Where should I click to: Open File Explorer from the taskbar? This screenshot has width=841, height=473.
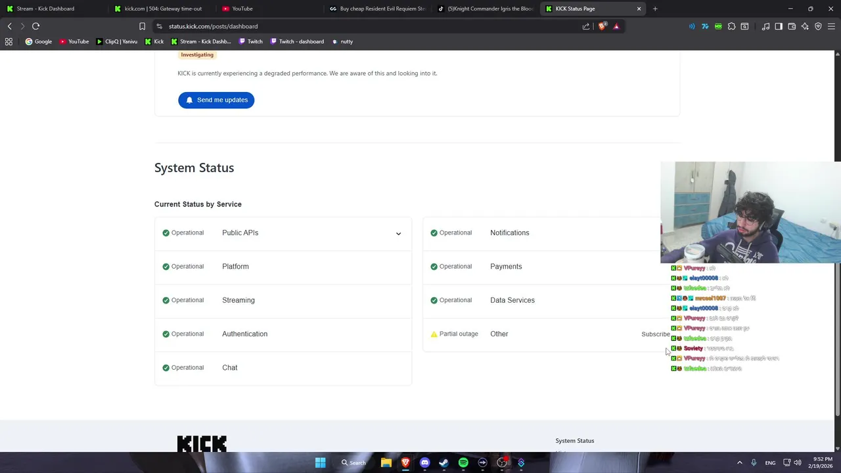386,462
